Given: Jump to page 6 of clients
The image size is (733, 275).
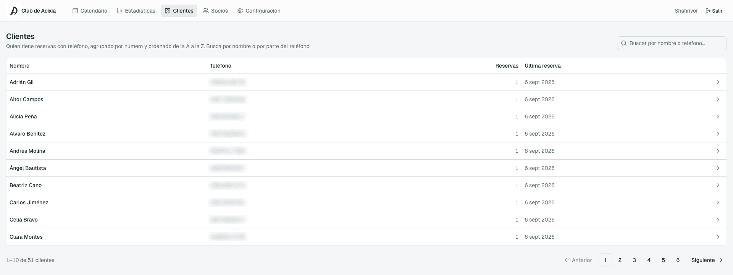Looking at the screenshot, I should (678, 260).
